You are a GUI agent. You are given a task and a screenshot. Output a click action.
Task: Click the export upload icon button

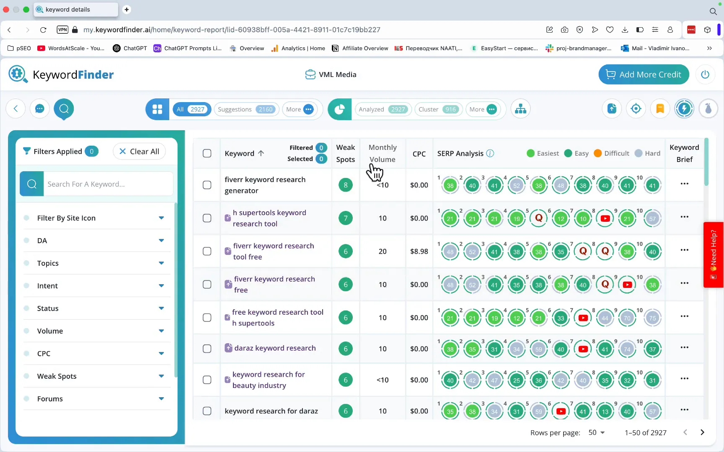coord(612,109)
